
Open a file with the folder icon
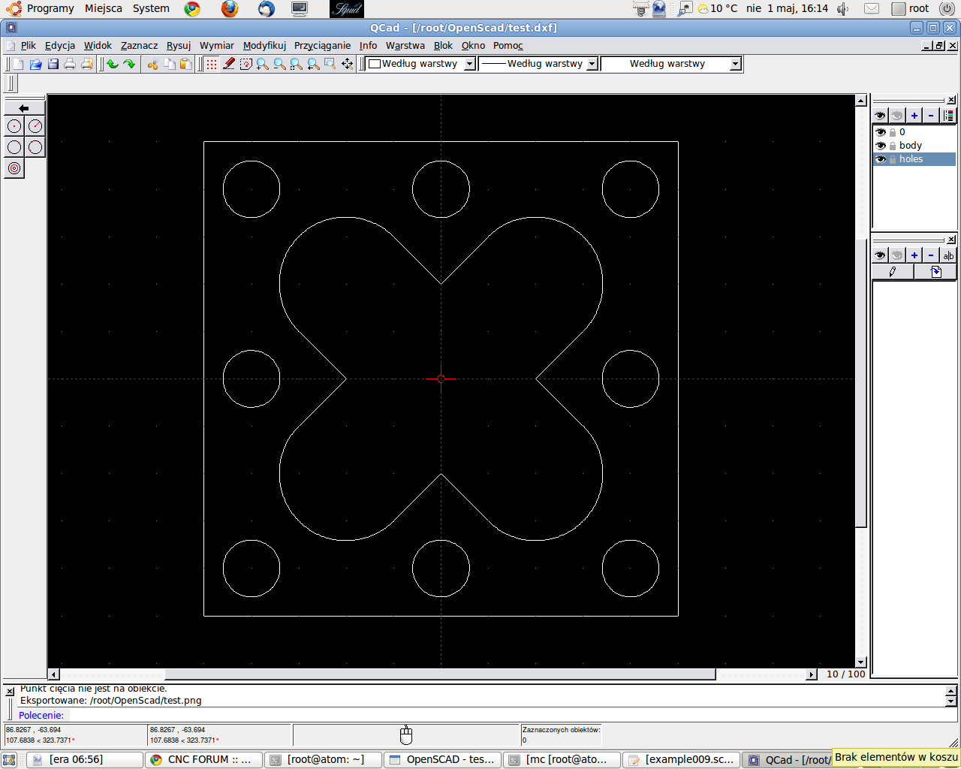click(35, 64)
